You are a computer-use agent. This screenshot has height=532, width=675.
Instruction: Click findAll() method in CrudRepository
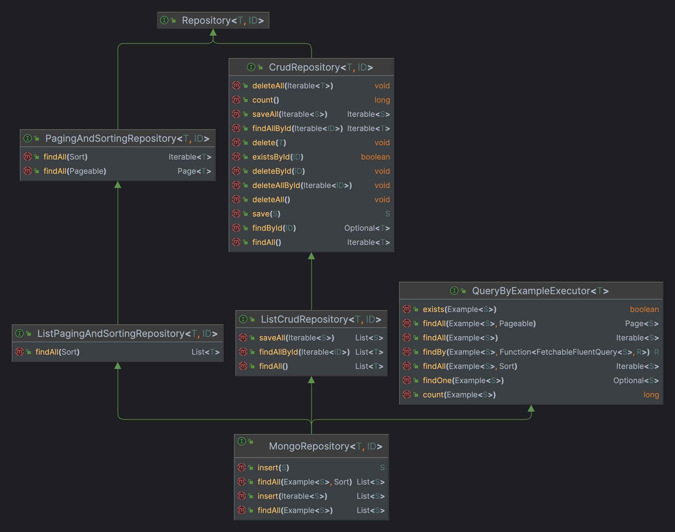tap(267, 242)
